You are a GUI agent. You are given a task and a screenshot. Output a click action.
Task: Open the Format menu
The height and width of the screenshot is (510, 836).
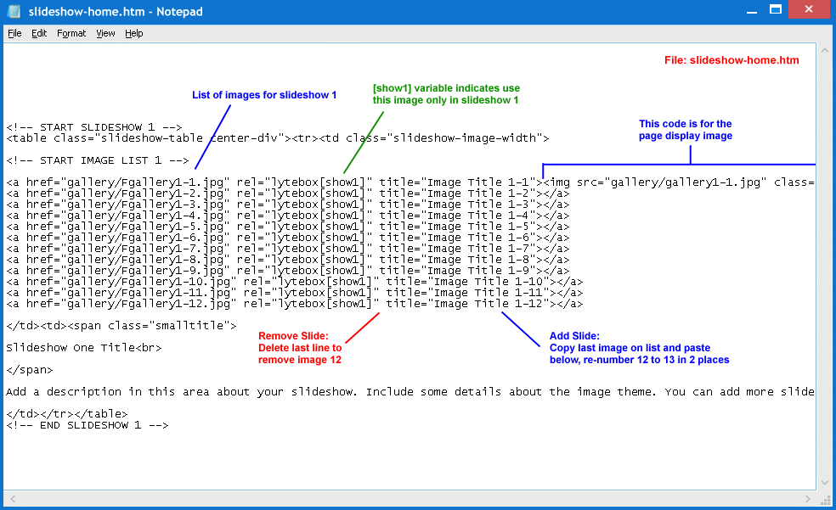click(x=71, y=33)
